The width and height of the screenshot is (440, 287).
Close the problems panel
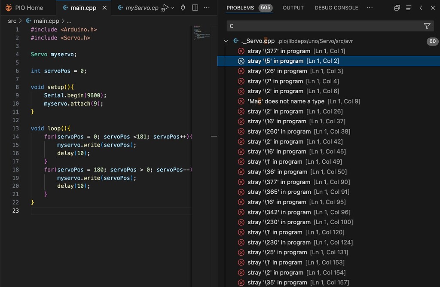click(433, 8)
